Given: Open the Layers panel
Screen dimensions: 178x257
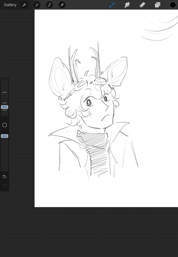Looking at the screenshot, I should 158,5.
